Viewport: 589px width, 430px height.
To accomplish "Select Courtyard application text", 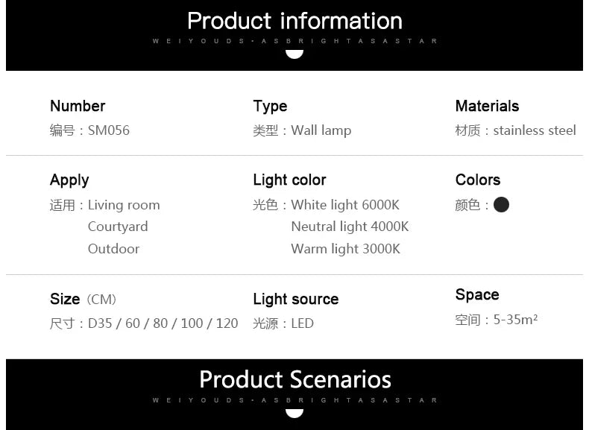I will pos(118,227).
